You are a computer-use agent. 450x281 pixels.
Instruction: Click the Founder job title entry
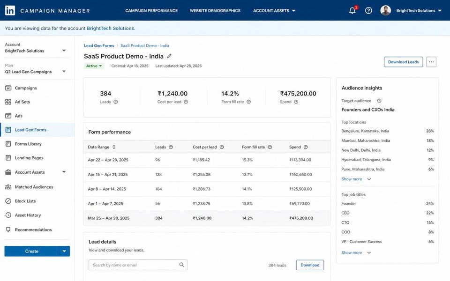pos(348,204)
